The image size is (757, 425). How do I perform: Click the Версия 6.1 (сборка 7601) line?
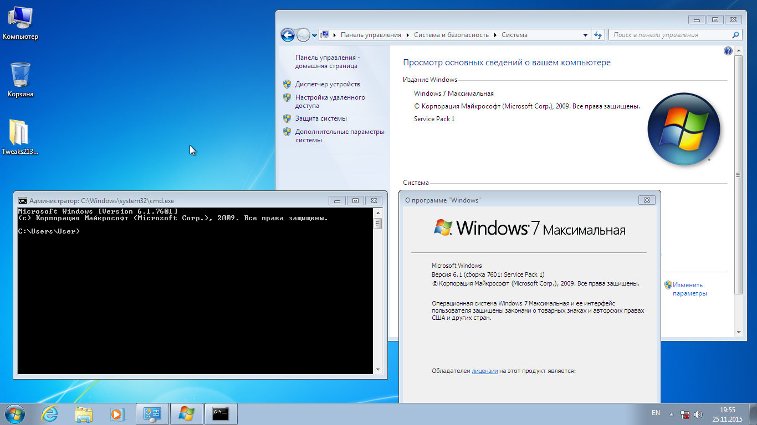pos(488,274)
